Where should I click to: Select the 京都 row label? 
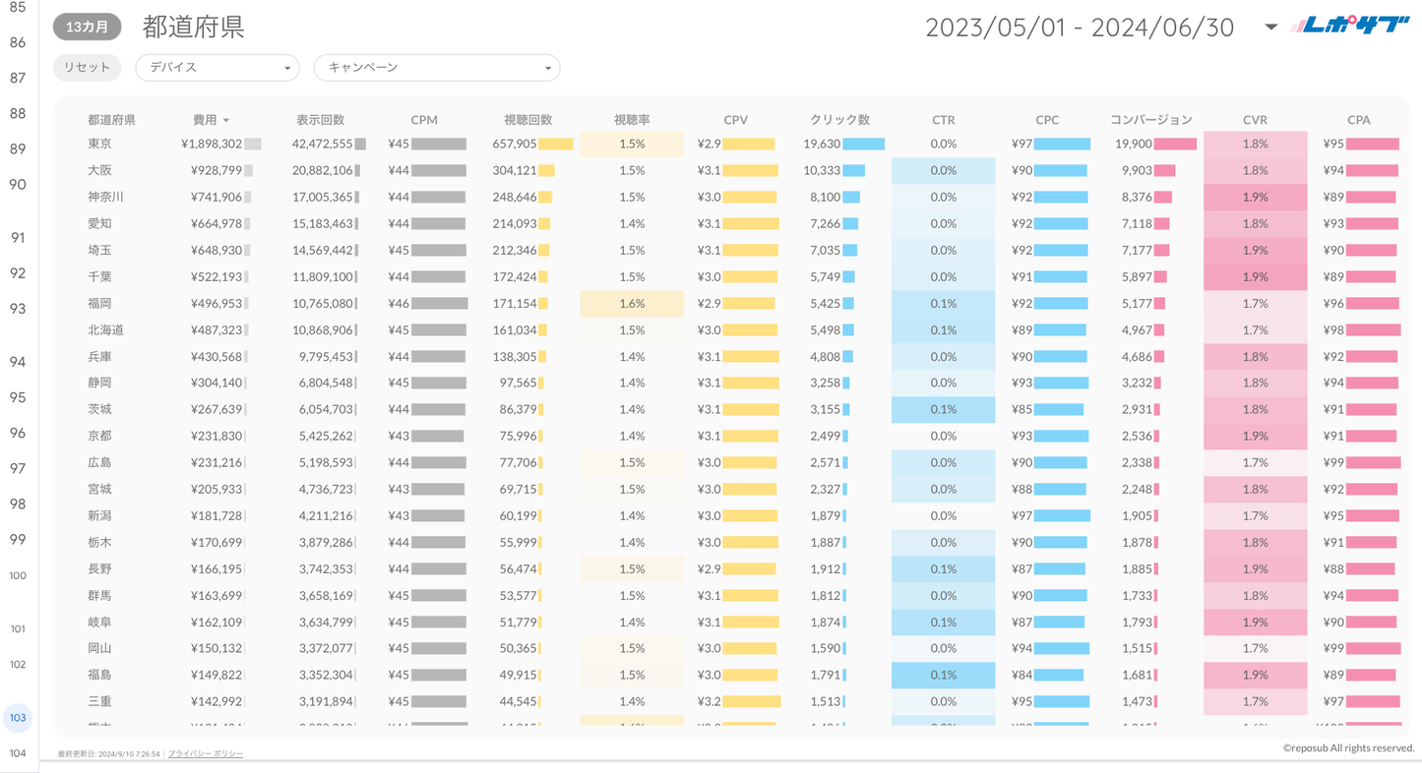(99, 436)
